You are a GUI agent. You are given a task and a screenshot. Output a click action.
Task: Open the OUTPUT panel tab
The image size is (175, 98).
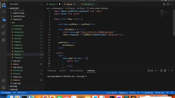[63, 71]
